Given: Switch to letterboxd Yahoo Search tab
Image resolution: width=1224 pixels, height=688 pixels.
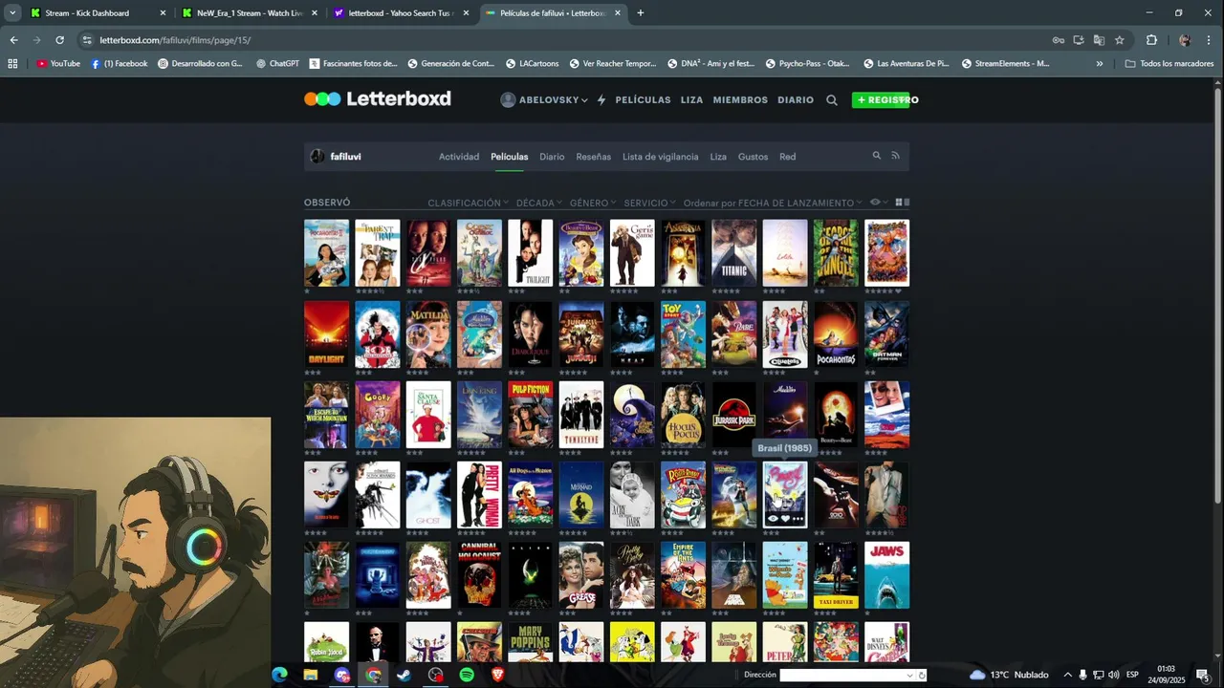Looking at the screenshot, I should (400, 13).
